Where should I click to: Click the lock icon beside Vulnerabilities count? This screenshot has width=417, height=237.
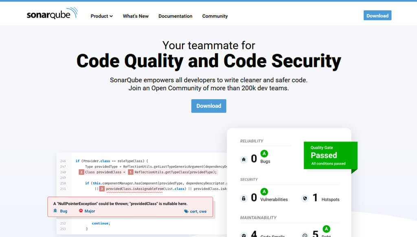[244, 198]
